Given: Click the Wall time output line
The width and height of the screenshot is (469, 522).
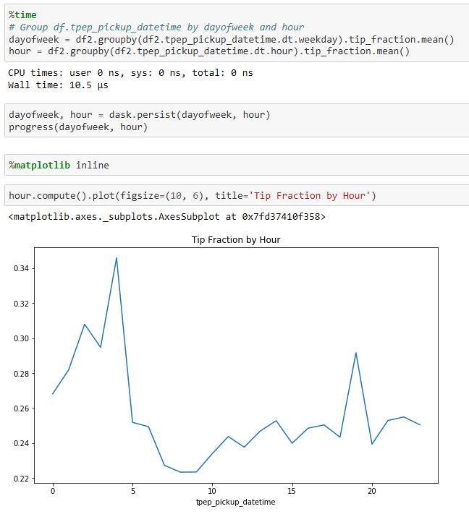Looking at the screenshot, I should (x=56, y=85).
